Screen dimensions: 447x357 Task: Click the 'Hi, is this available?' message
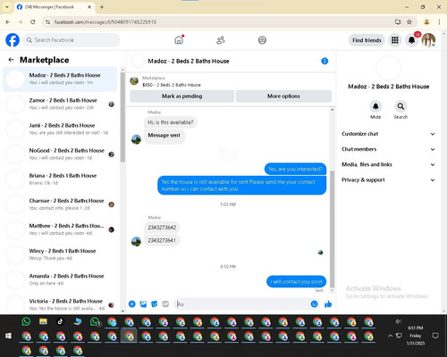point(171,122)
